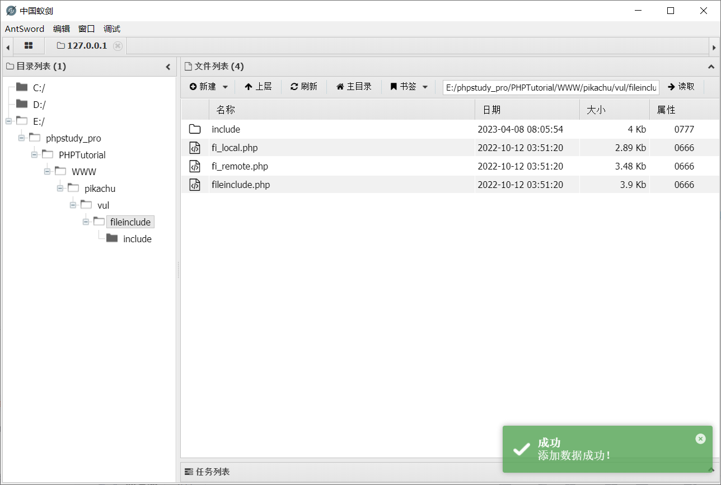Click the fileinclude.php file icon
The height and width of the screenshot is (485, 721).
coord(195,185)
